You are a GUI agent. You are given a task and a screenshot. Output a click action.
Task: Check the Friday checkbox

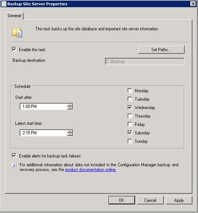pyautogui.click(x=130, y=124)
